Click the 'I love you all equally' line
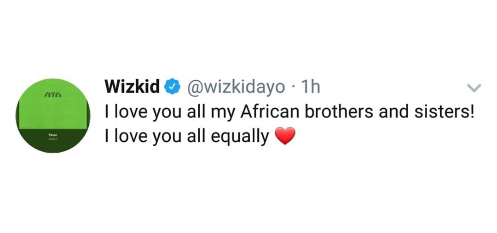Viewport: 497px width, 233px height. click(x=187, y=136)
